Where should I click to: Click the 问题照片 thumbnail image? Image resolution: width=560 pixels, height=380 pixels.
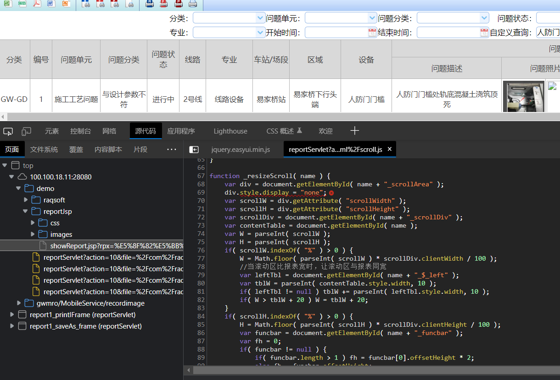click(x=524, y=96)
